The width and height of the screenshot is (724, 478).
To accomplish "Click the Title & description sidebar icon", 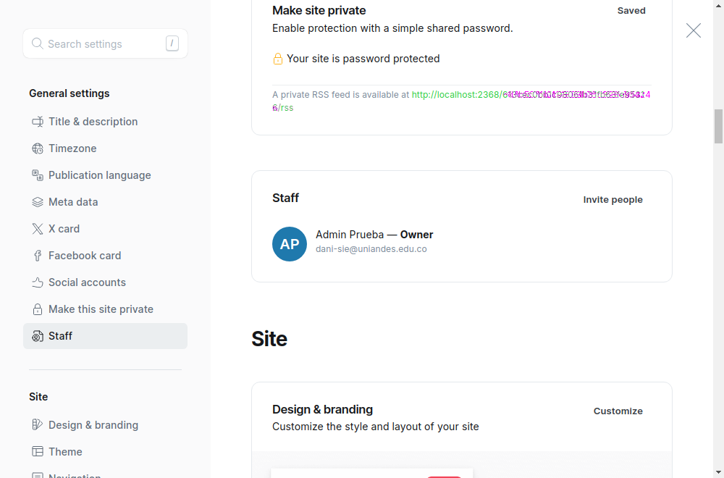I will pos(38,122).
